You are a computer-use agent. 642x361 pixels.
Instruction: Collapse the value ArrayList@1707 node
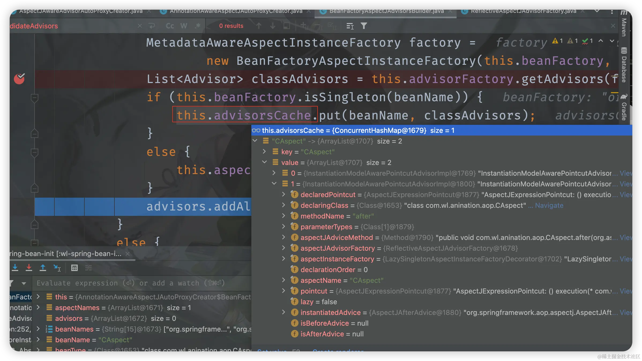point(264,162)
